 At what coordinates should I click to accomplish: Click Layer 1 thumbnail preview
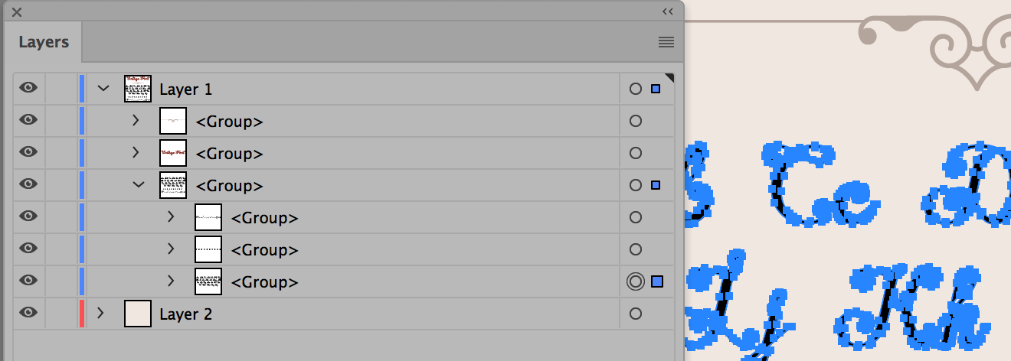(x=138, y=89)
